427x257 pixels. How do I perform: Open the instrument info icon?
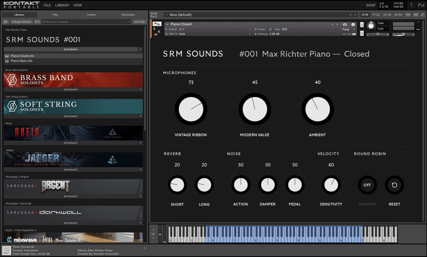click(x=353, y=25)
